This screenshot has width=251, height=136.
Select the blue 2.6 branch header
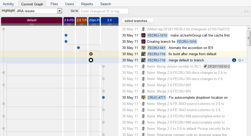109,20
